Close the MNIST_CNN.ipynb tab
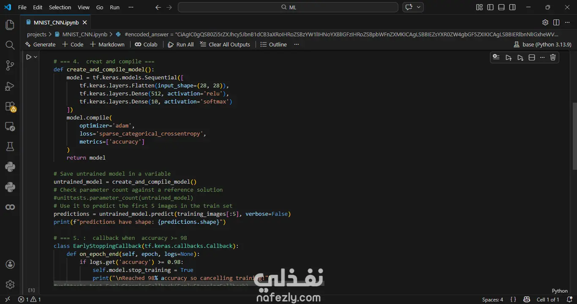This screenshot has width=577, height=304. [x=85, y=22]
